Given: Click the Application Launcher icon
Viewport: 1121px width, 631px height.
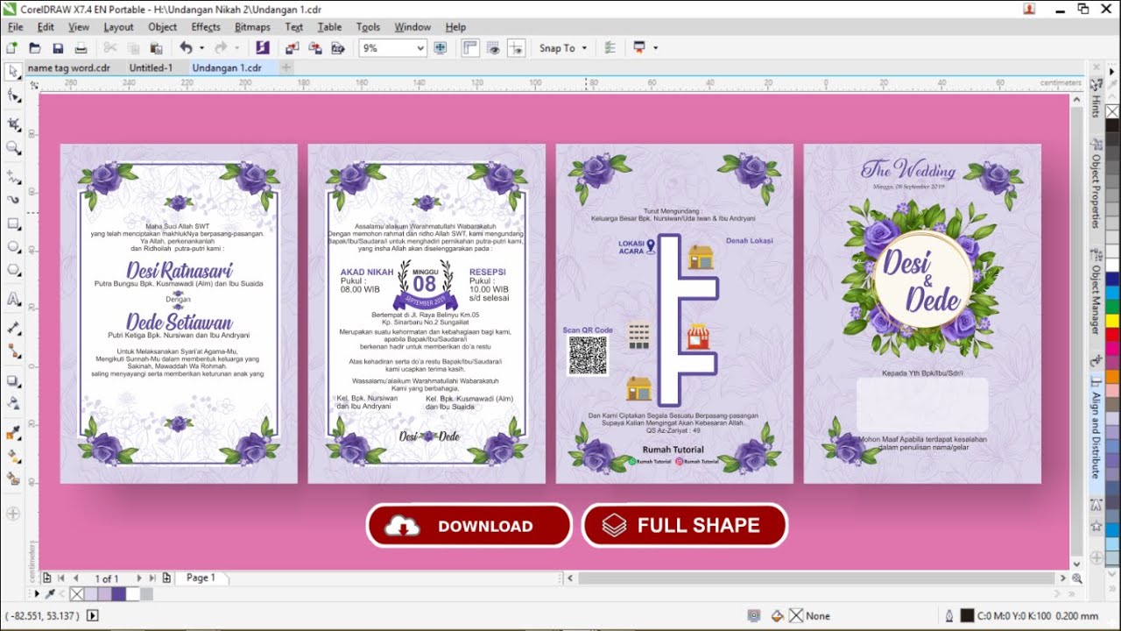Looking at the screenshot, I should (639, 48).
